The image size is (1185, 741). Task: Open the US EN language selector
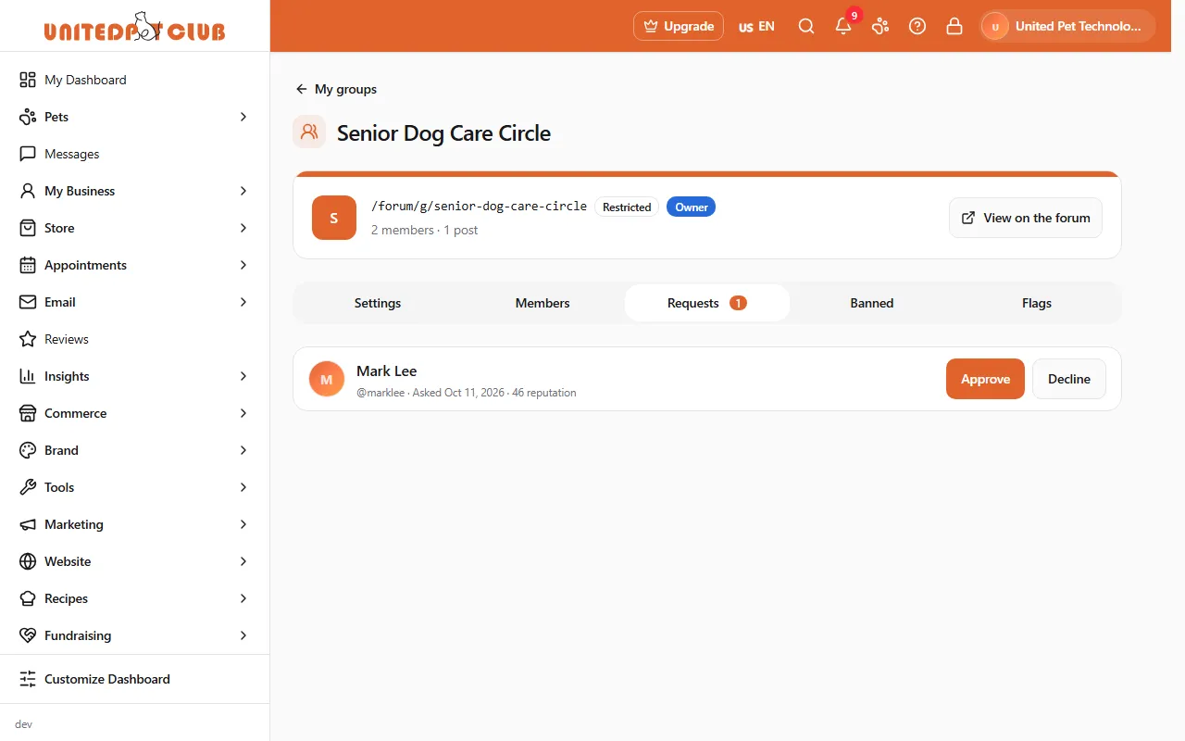(756, 26)
